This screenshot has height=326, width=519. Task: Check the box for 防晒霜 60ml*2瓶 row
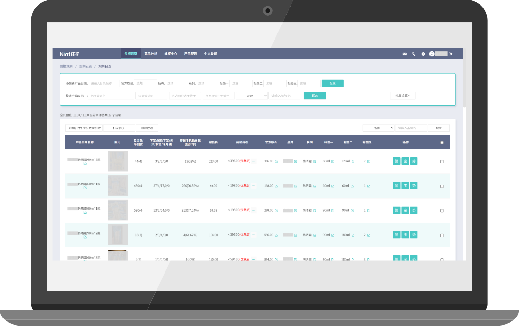[442, 161]
